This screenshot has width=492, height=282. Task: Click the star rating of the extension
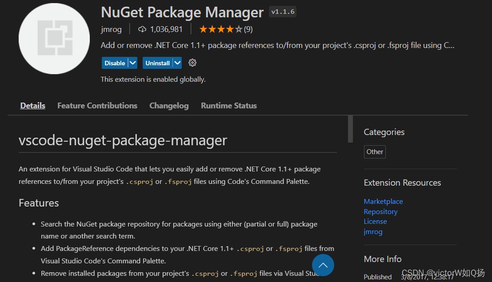pyautogui.click(x=221, y=29)
